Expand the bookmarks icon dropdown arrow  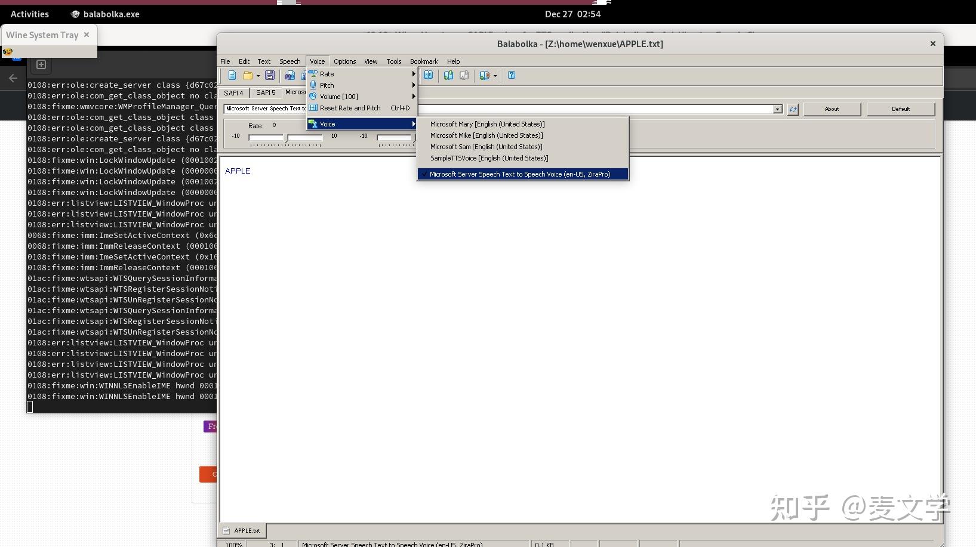tap(495, 76)
